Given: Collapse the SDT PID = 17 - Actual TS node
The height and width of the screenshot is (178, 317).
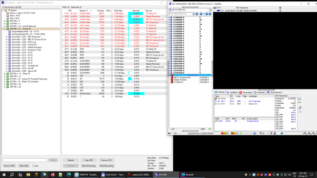Looking at the screenshot, I should (5, 29).
